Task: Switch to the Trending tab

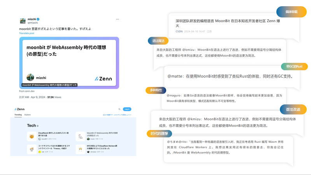Action: pos(18,115)
